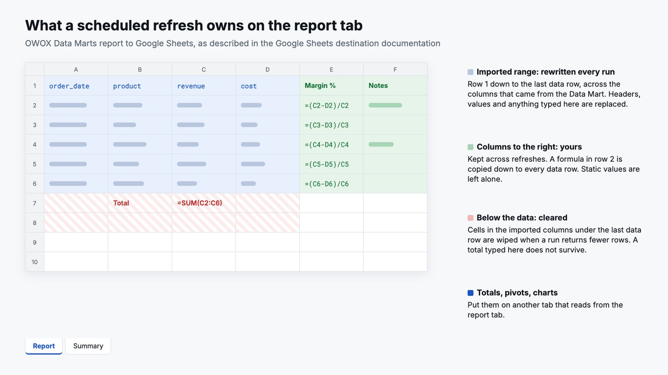Image resolution: width=668 pixels, height=375 pixels.
Task: Select row 1 header
Action: pos(35,85)
